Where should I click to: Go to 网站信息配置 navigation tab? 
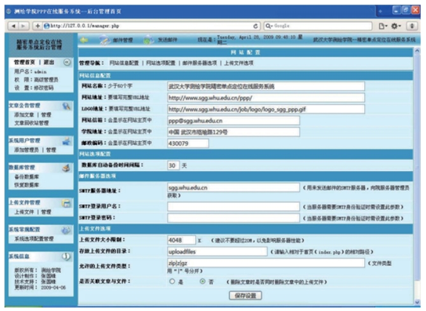[x=124, y=63]
